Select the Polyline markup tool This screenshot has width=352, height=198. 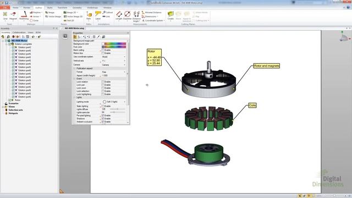click(x=36, y=13)
